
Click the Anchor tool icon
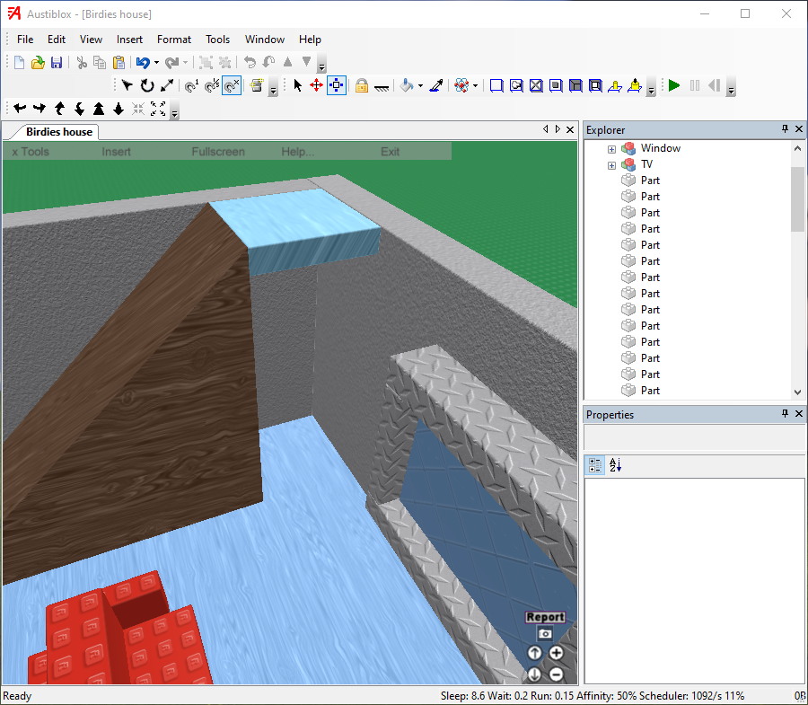[x=382, y=86]
